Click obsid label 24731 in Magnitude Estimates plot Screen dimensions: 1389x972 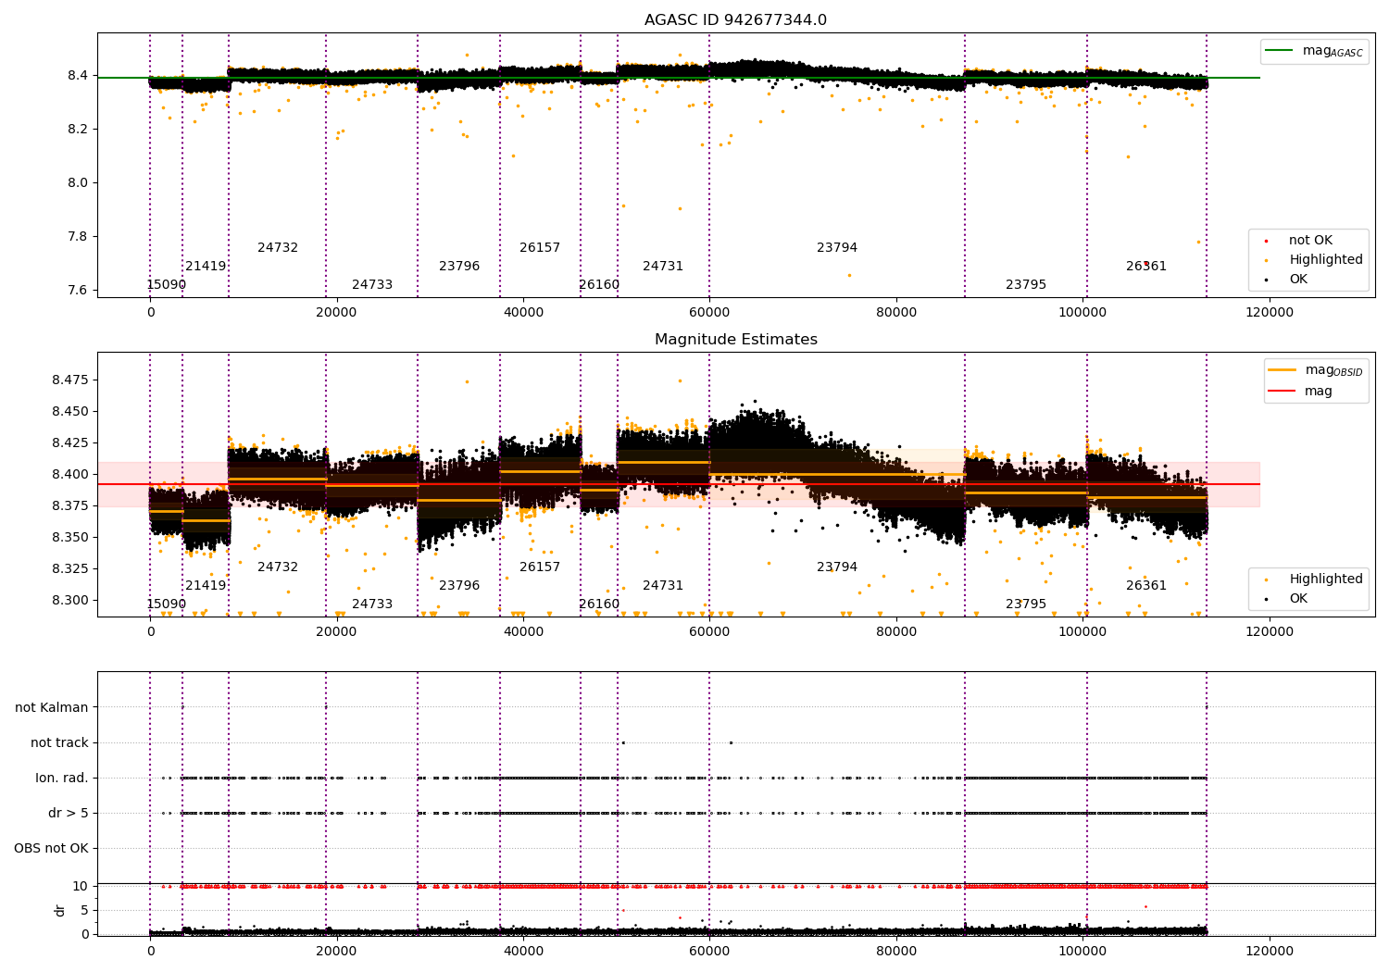pos(663,586)
